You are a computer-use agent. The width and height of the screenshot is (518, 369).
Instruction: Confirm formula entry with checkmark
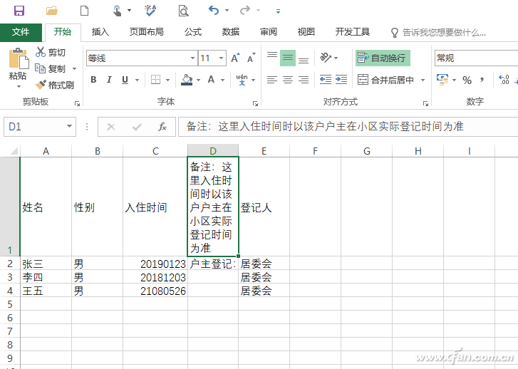(x=137, y=127)
